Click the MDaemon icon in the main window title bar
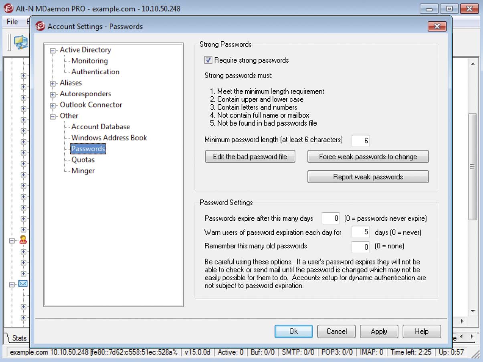 (x=8, y=8)
